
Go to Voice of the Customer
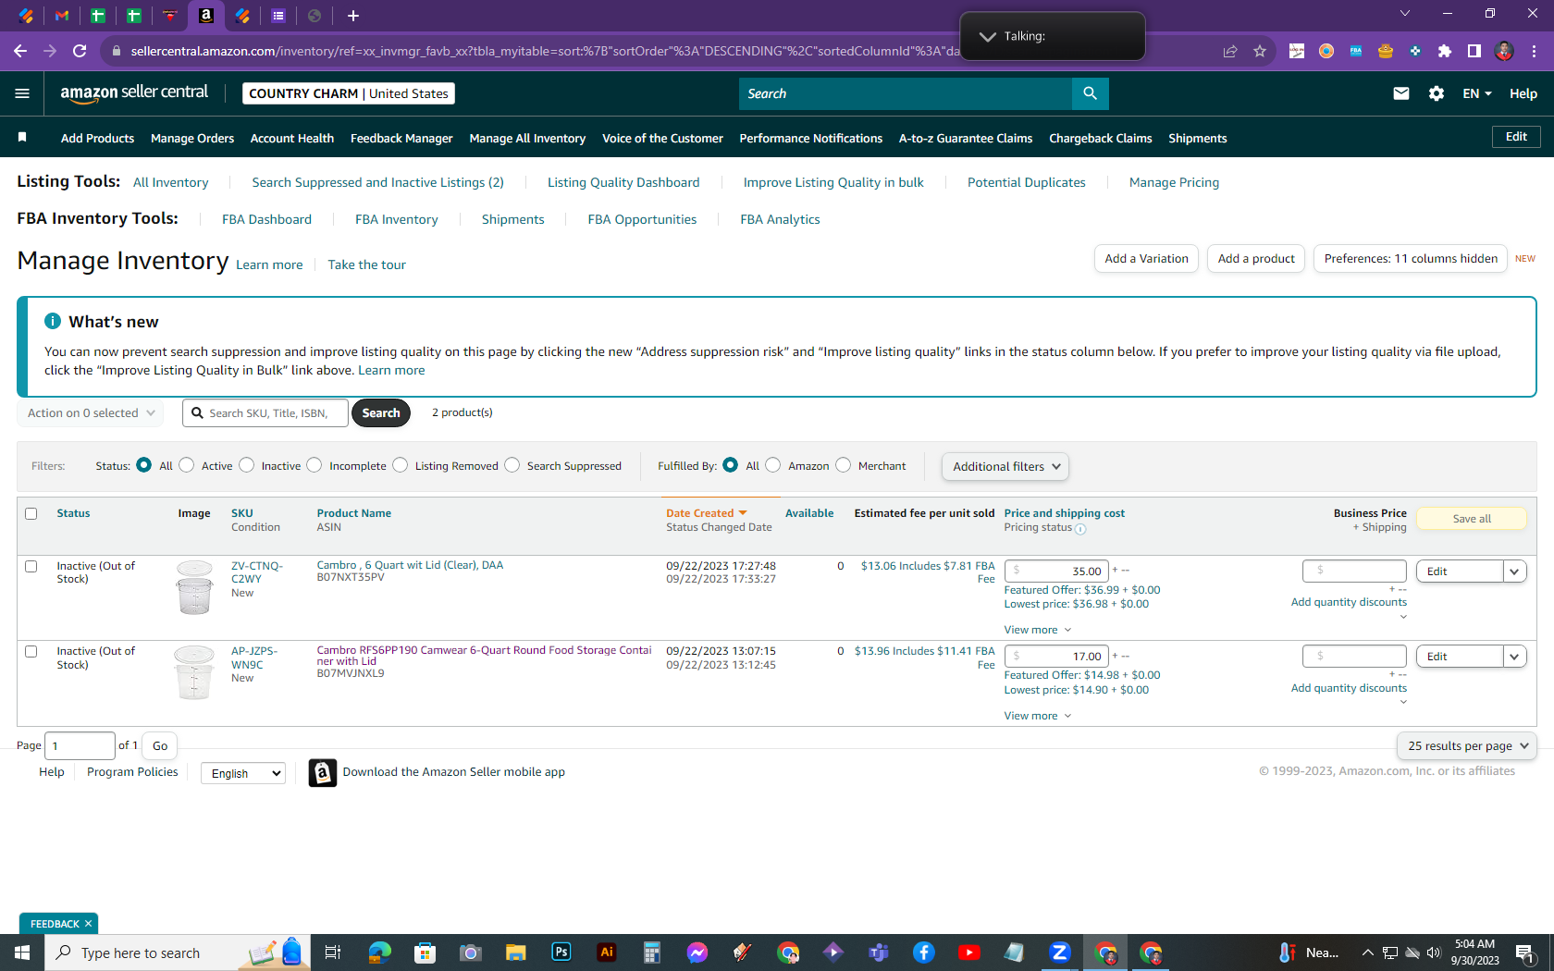(x=662, y=138)
